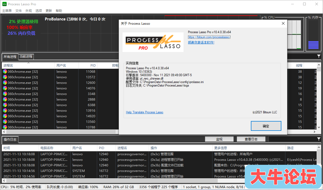Click the 抑制 column header

point(108,65)
